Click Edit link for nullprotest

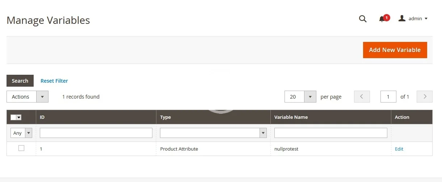click(x=399, y=149)
